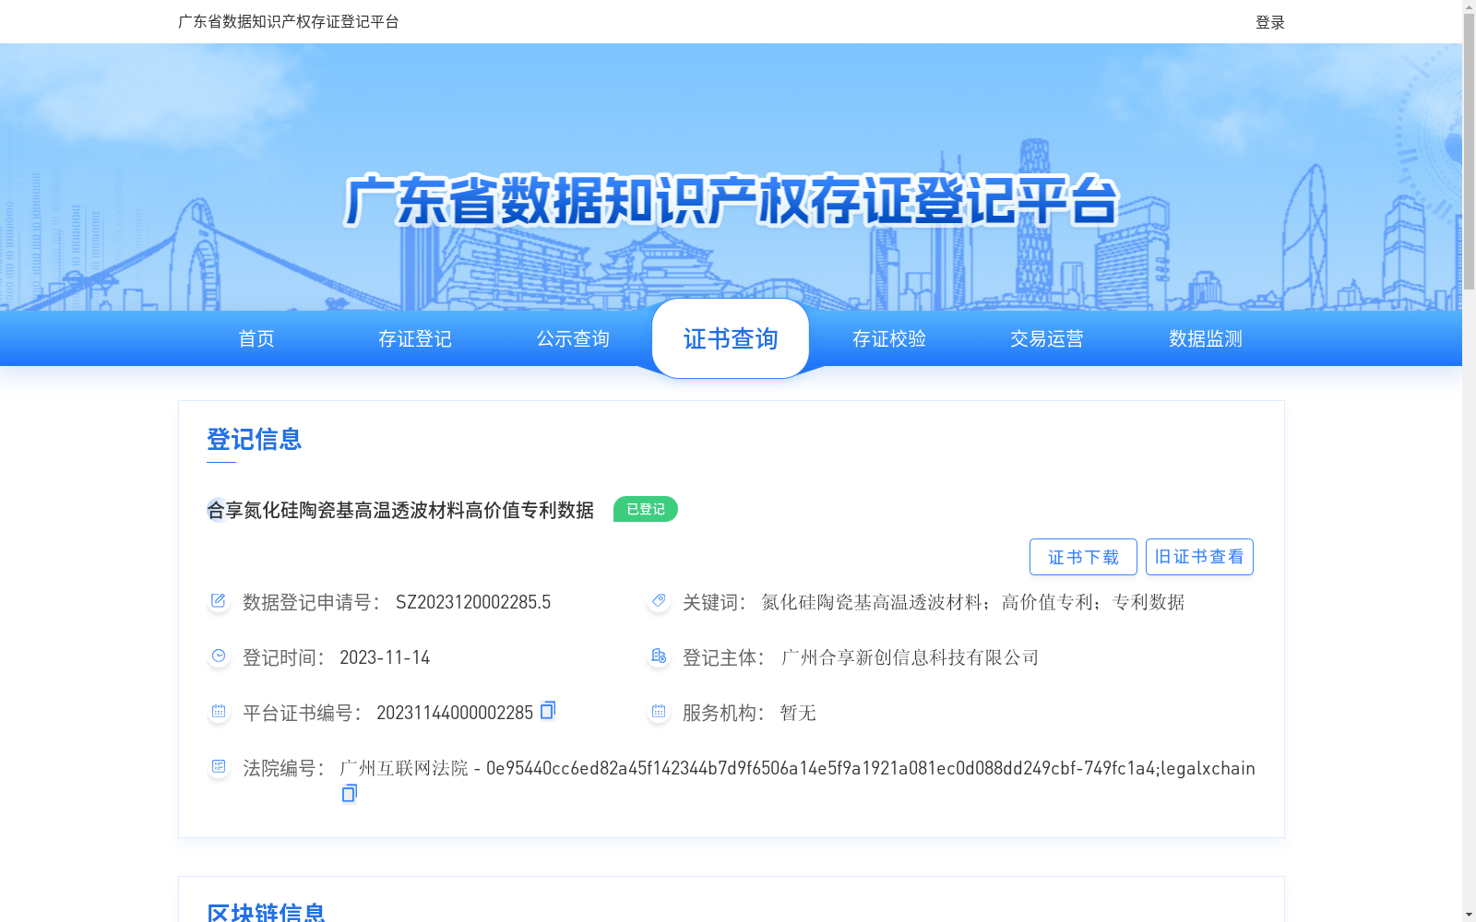Select the 证书查询 tab
Viewport: 1476px width, 922px height.
[731, 338]
